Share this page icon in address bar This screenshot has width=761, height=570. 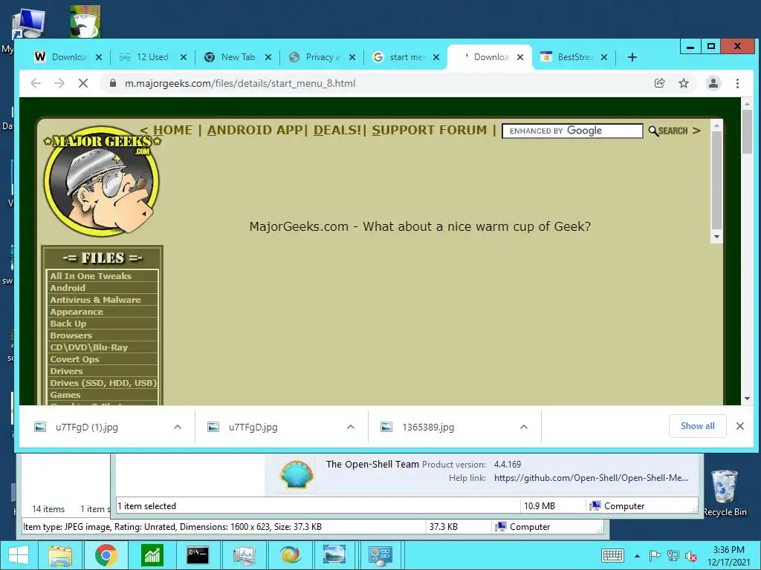[x=659, y=83]
